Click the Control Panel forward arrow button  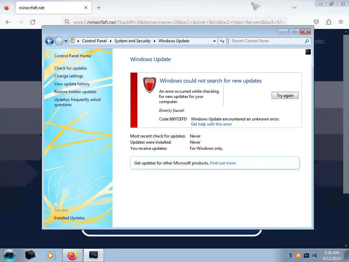59,41
